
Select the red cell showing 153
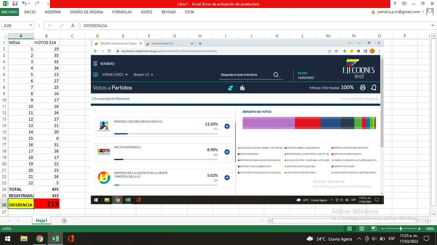click(47, 204)
